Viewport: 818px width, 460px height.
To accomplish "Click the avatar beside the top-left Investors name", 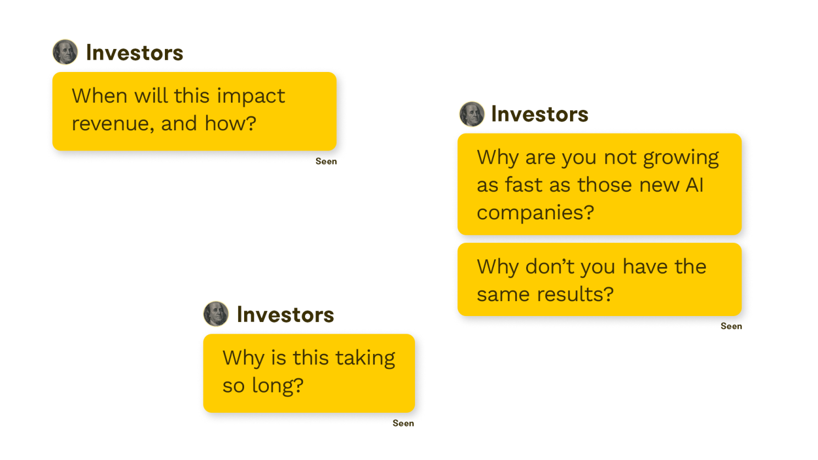I will point(65,52).
